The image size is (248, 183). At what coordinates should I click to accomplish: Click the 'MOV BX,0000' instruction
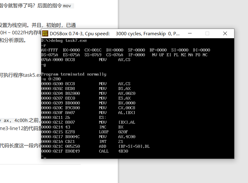point(117,103)
